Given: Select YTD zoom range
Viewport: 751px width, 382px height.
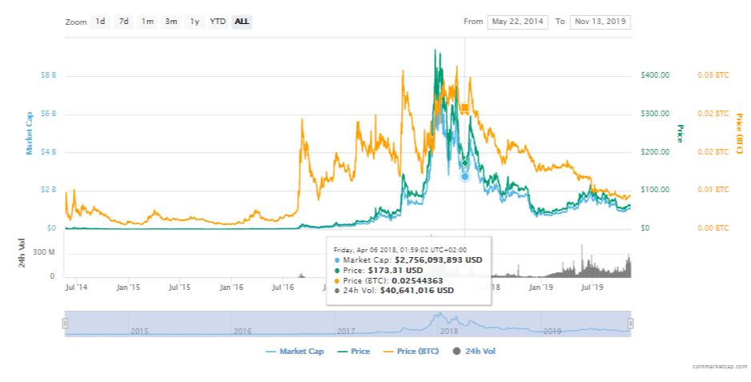Looking at the screenshot, I should click(218, 22).
